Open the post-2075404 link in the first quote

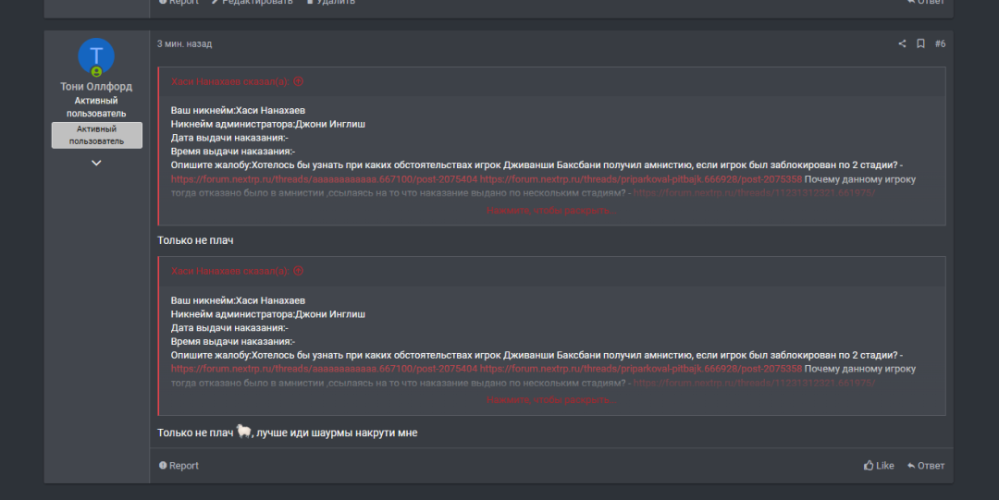(x=324, y=179)
